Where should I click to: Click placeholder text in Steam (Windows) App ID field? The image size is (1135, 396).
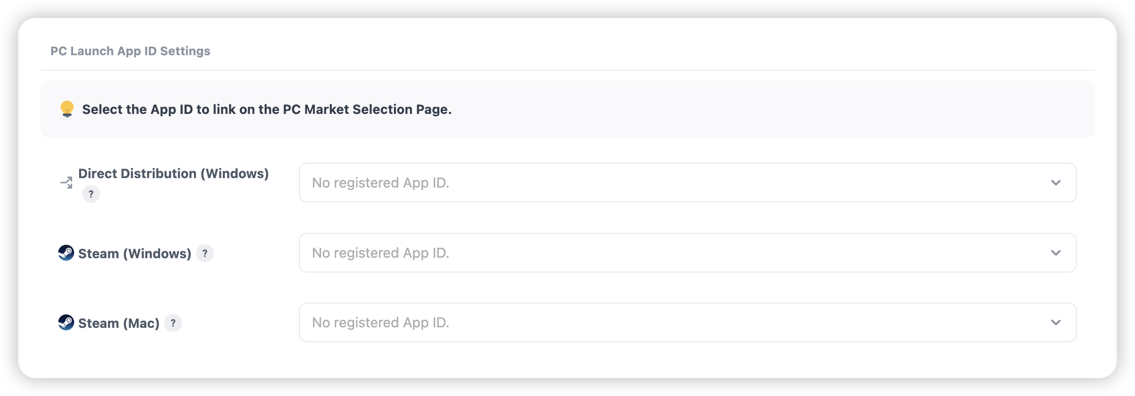click(380, 253)
